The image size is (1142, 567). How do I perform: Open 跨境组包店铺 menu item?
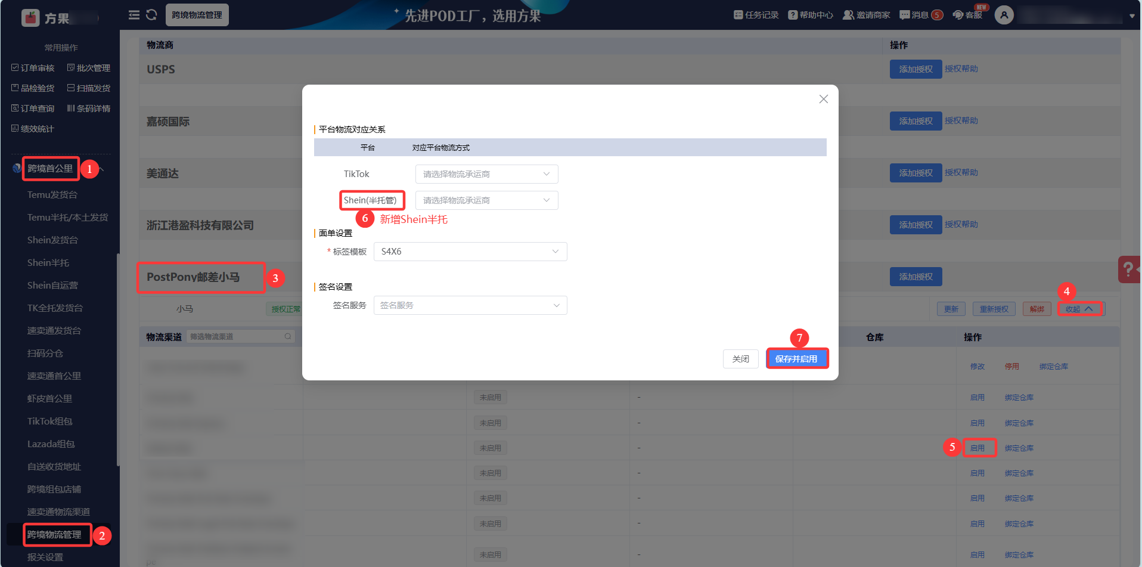click(x=54, y=489)
